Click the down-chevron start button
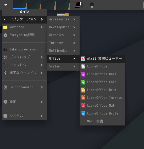The width and height of the screenshot is (144, 149). click(6, 4)
